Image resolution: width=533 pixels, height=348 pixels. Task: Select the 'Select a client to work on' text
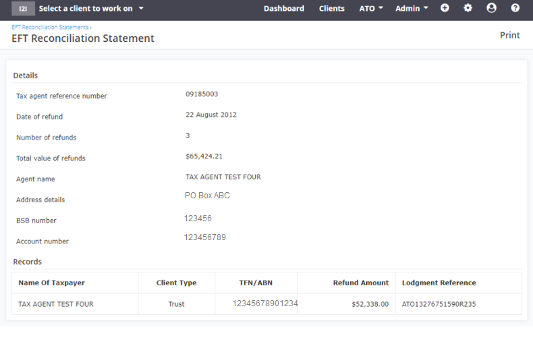pyautogui.click(x=86, y=9)
